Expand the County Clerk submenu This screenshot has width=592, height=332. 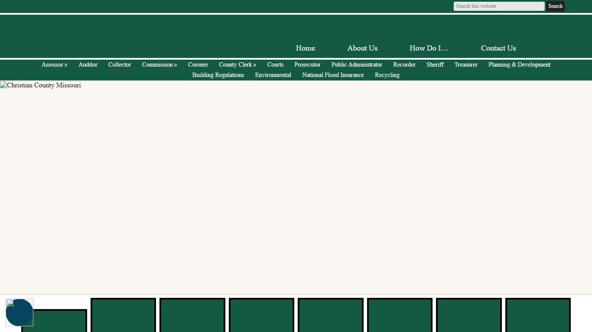(x=237, y=64)
